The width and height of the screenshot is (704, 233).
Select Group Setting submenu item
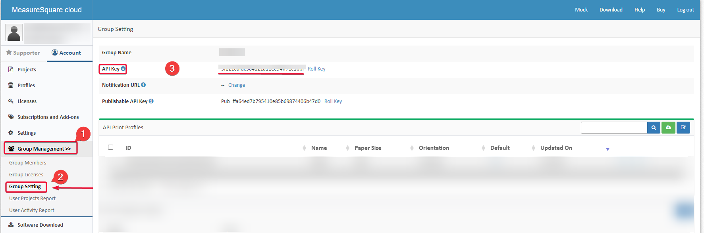(25, 186)
